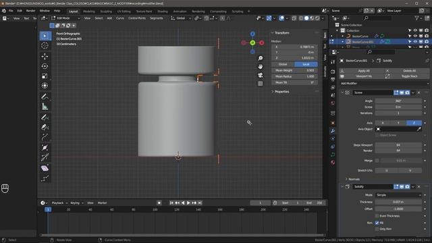Open the Edit Mode dropdown
The image size is (432, 243).
65,18
